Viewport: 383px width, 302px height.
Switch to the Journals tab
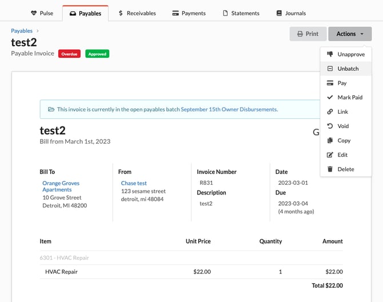(290, 13)
